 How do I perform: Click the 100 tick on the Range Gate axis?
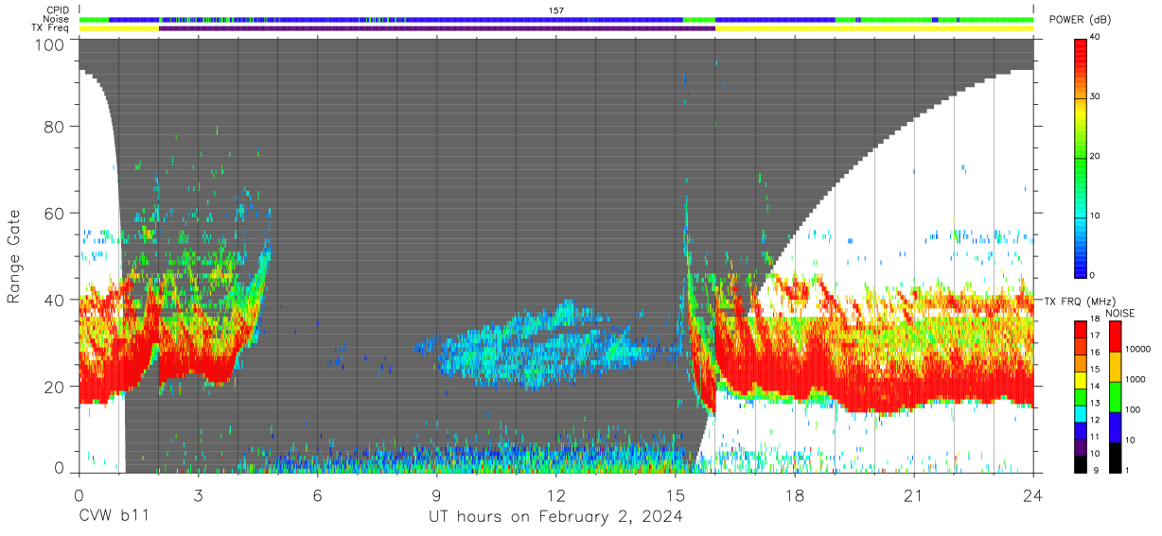[x=51, y=44]
